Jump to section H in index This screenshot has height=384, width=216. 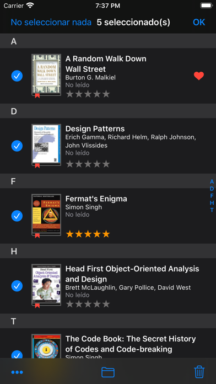(212, 203)
